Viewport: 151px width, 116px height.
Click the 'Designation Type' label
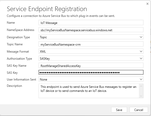click(18, 37)
